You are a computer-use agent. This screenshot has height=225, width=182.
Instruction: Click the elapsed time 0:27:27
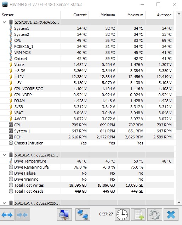[x=106, y=214]
